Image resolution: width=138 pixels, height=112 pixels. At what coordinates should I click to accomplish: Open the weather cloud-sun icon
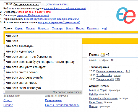103,54
